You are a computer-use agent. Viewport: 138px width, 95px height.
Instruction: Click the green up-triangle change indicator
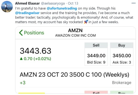pyautogui.click(x=21, y=59)
